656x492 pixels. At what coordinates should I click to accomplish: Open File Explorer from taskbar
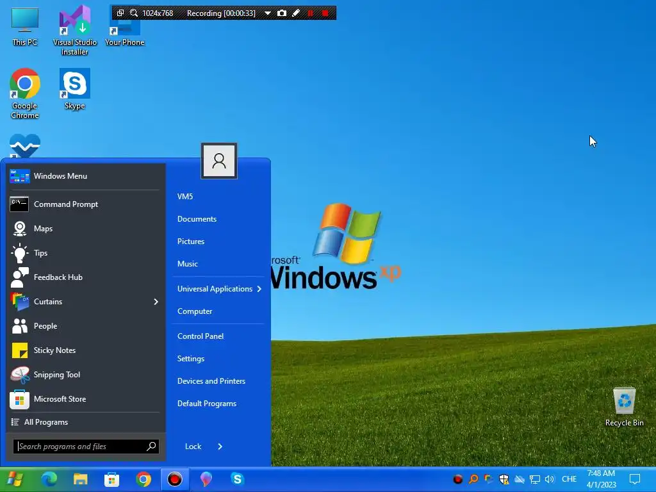80,479
